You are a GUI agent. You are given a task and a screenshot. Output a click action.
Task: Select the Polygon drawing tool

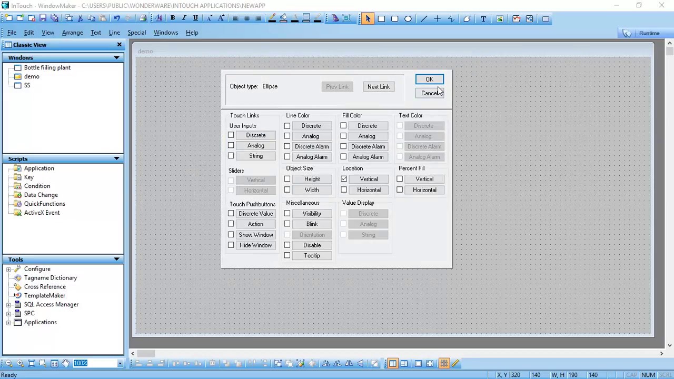tap(467, 19)
